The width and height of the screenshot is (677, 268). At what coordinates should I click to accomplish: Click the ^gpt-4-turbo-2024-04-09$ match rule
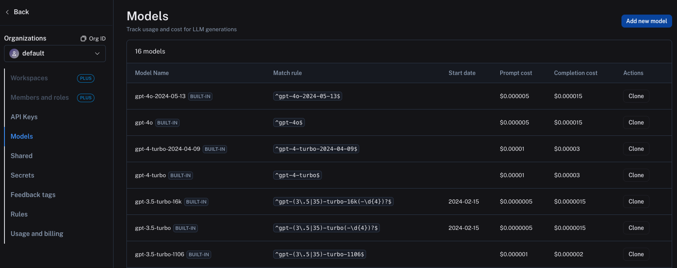pyautogui.click(x=316, y=149)
